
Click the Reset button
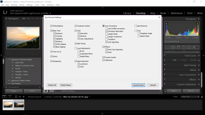pyautogui.click(x=191, y=91)
